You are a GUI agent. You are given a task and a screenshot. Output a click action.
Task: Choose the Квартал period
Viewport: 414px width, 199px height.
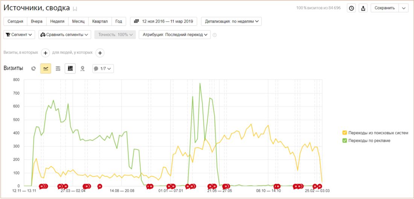pos(100,21)
